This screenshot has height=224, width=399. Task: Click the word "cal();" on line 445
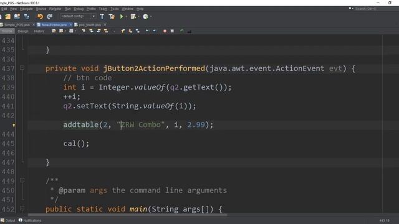[76, 144]
